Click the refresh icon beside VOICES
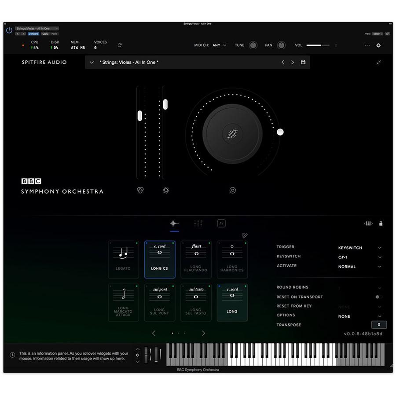The height and width of the screenshot is (396, 396). point(119,45)
